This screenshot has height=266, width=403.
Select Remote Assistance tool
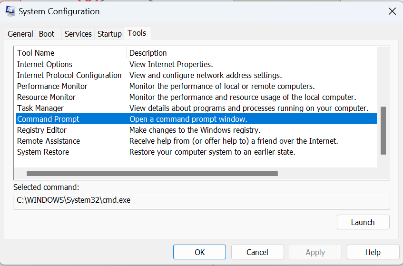(49, 141)
